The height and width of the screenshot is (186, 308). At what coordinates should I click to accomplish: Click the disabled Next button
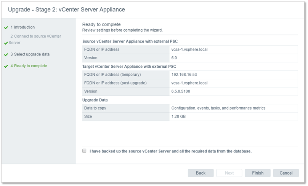tap(229, 173)
